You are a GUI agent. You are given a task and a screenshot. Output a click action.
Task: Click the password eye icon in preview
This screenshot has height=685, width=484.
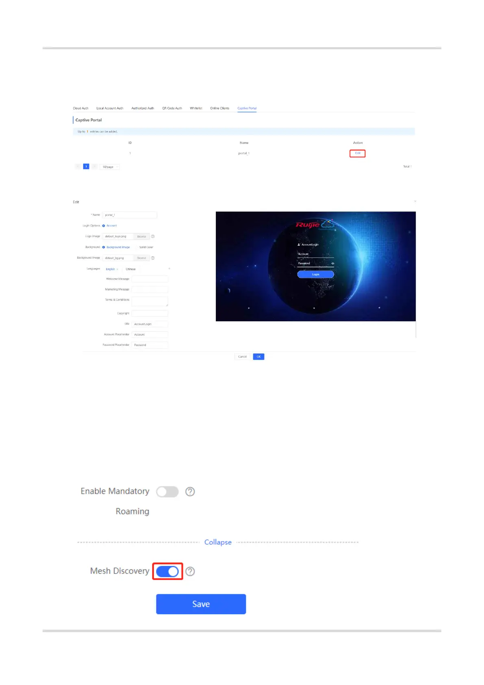[x=332, y=263]
